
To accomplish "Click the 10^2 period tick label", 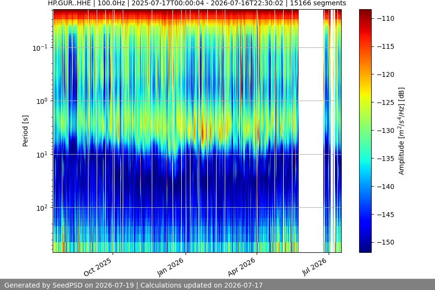I will [x=42, y=208].
